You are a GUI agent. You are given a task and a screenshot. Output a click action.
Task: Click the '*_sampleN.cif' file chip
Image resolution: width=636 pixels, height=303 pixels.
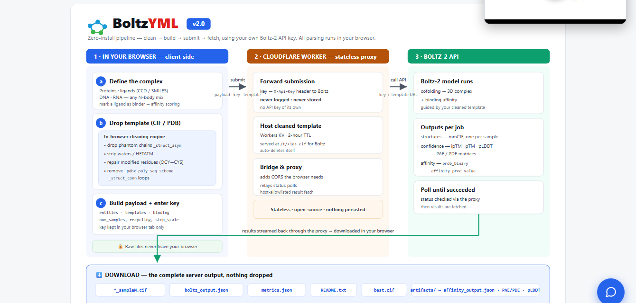(x=130, y=290)
